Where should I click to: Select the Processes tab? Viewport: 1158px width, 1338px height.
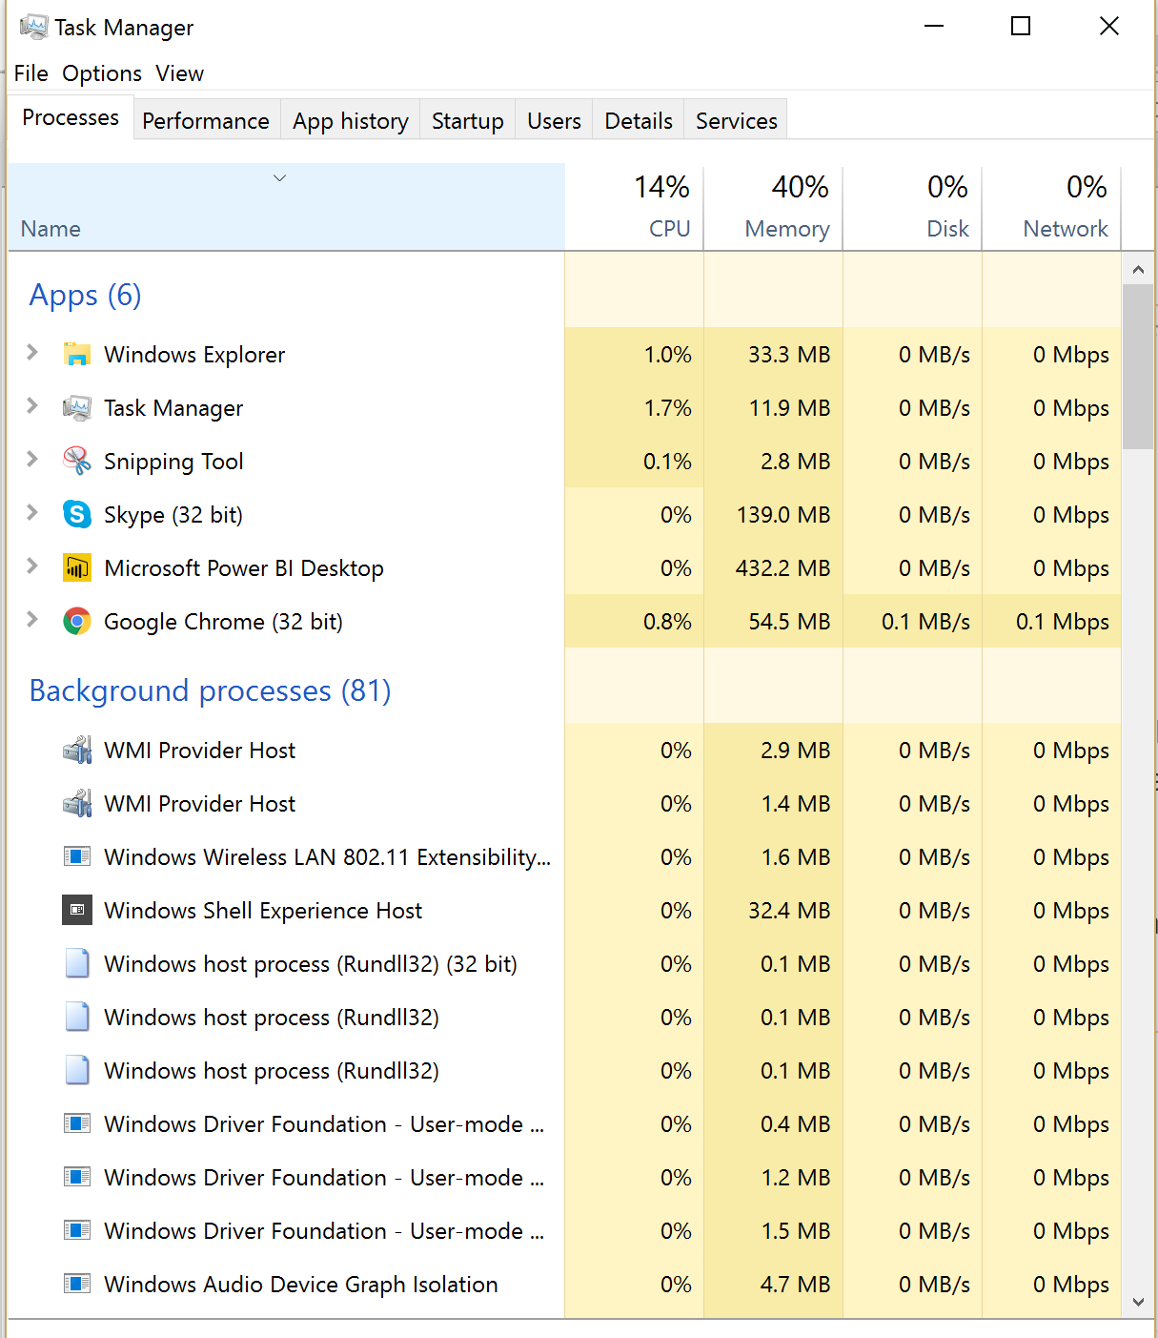(x=71, y=117)
